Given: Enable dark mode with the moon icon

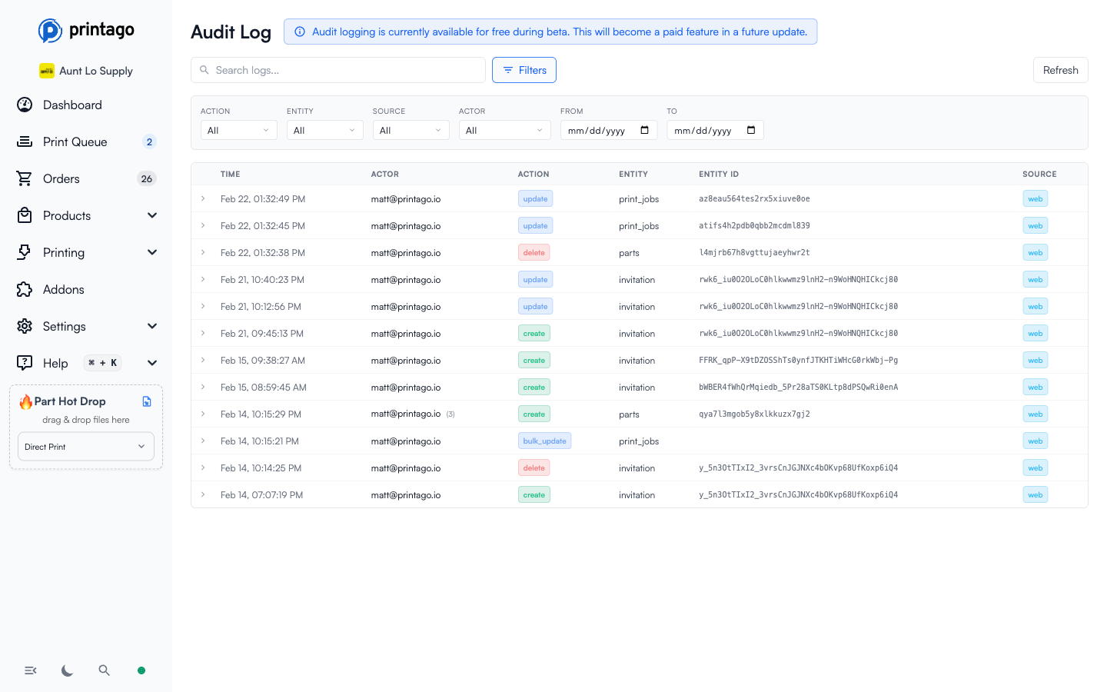Looking at the screenshot, I should 67,670.
